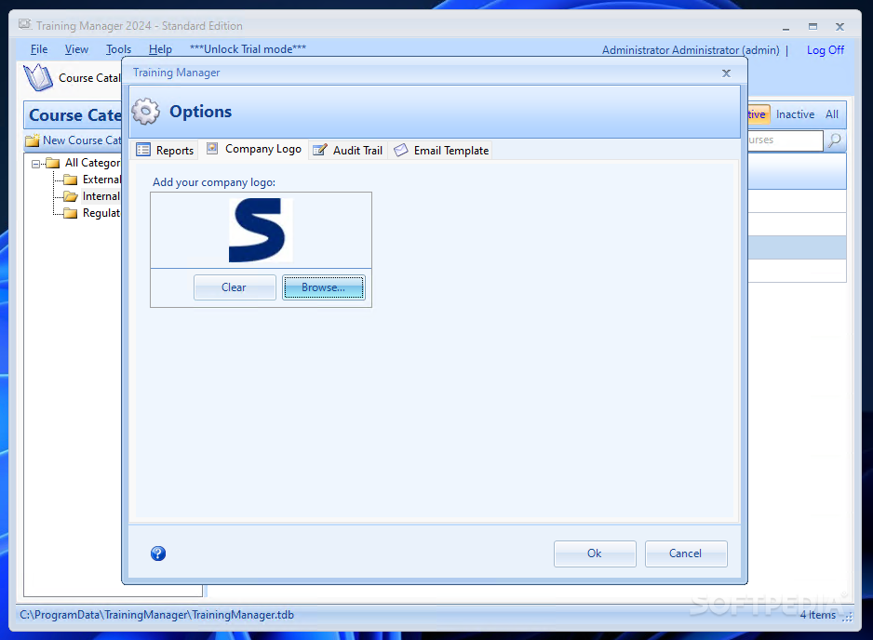Click the Email Template envelope icon

click(x=401, y=150)
